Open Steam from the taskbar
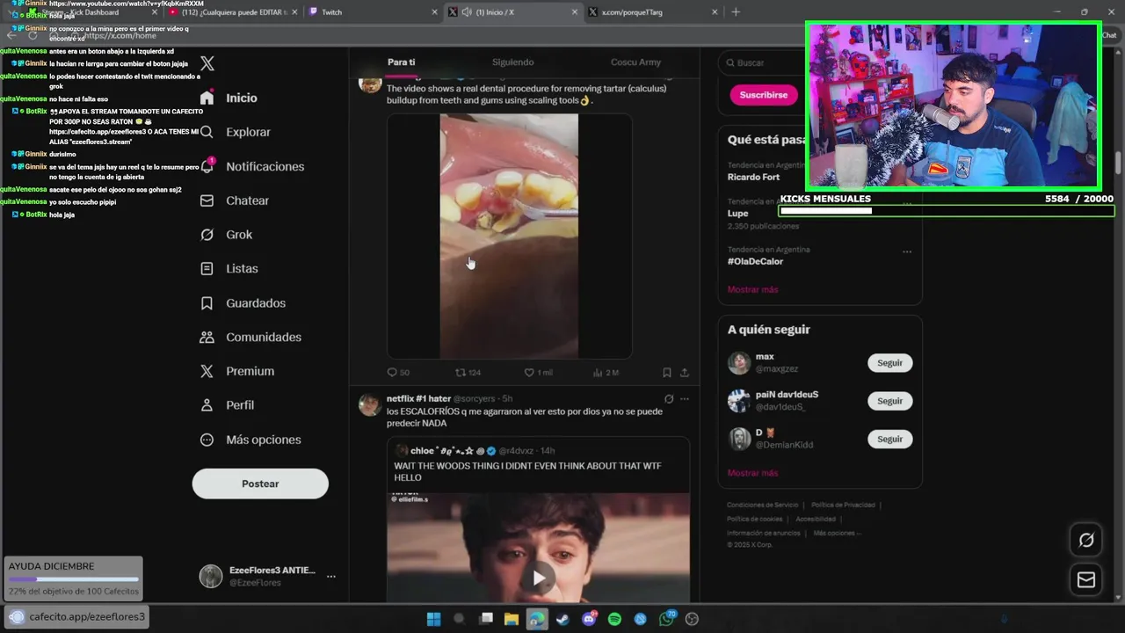This screenshot has width=1125, height=633. (562, 619)
